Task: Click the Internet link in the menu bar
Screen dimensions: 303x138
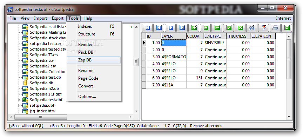Action: (x=283, y=18)
